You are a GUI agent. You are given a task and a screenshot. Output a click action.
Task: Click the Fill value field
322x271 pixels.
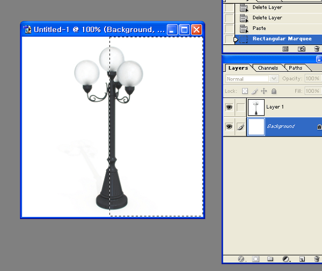click(312, 91)
